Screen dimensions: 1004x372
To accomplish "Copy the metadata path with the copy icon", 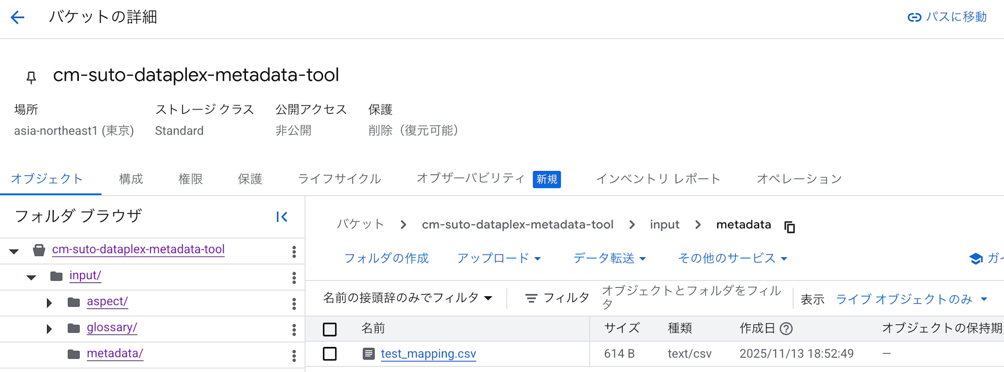I will [x=790, y=227].
